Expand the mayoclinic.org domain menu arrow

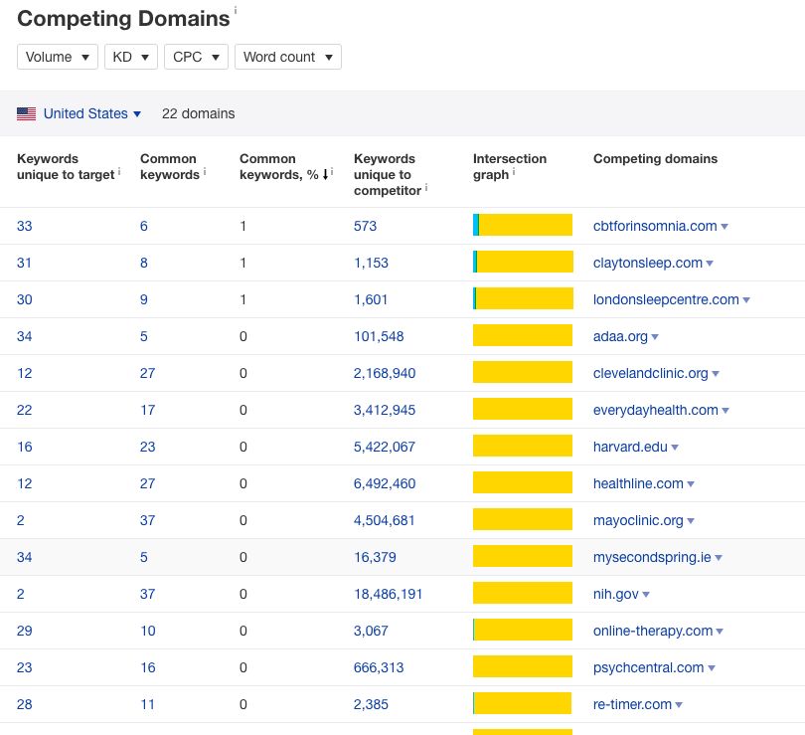(x=691, y=521)
